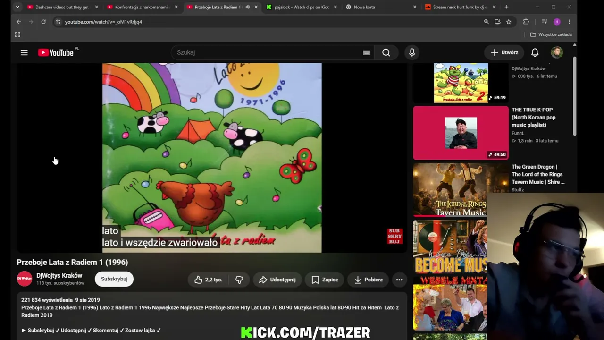Reload the current page
Viewport: 604px width, 340px height.
[x=43, y=22]
